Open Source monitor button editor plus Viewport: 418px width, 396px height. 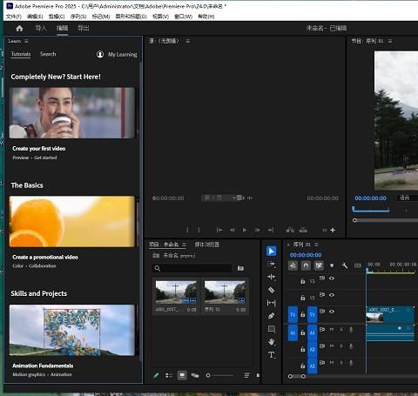coord(333,230)
